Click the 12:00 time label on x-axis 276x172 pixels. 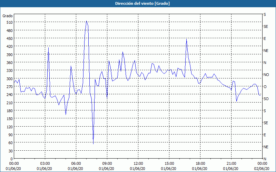point(138,164)
